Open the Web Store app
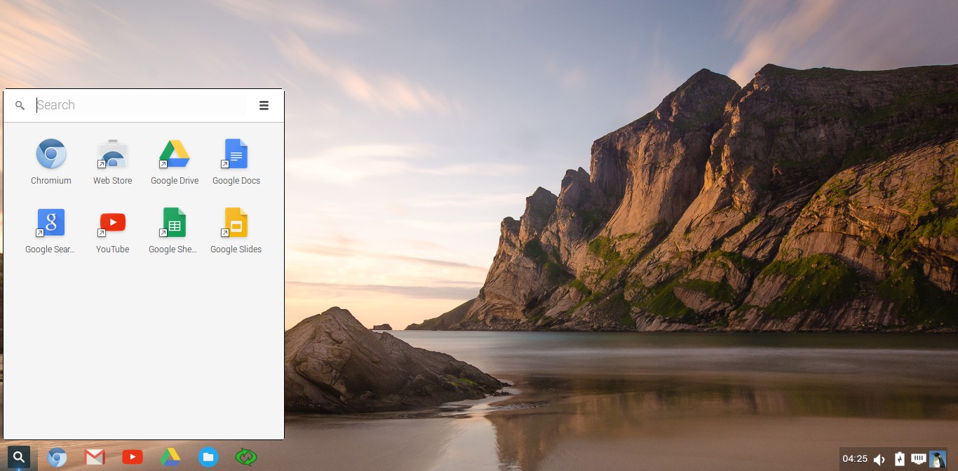958x471 pixels. click(x=112, y=161)
